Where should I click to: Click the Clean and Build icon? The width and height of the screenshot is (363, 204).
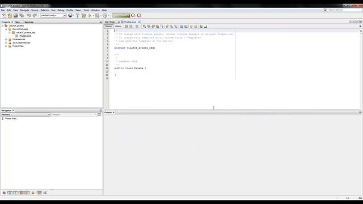(x=83, y=15)
